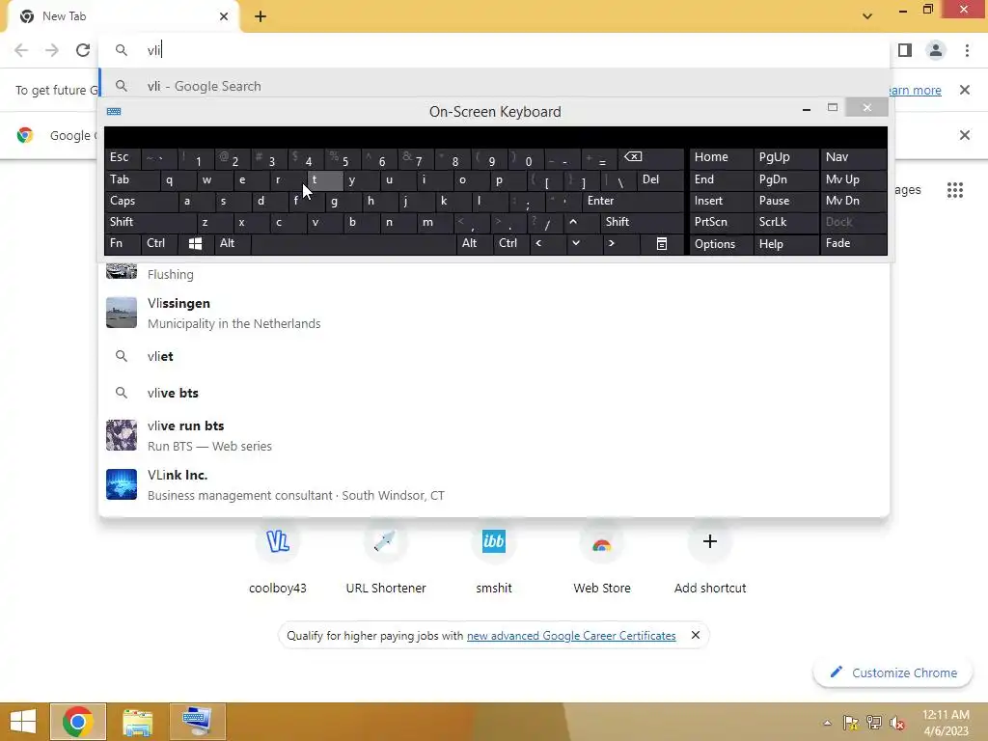Click the Del key on the On-Screen Keyboard
Viewport: 988px width, 741px height.
659,179
